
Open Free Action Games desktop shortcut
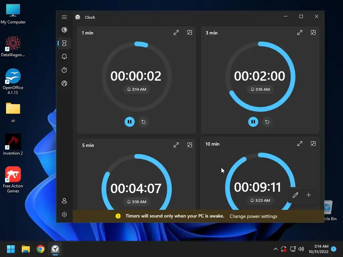[13, 180]
